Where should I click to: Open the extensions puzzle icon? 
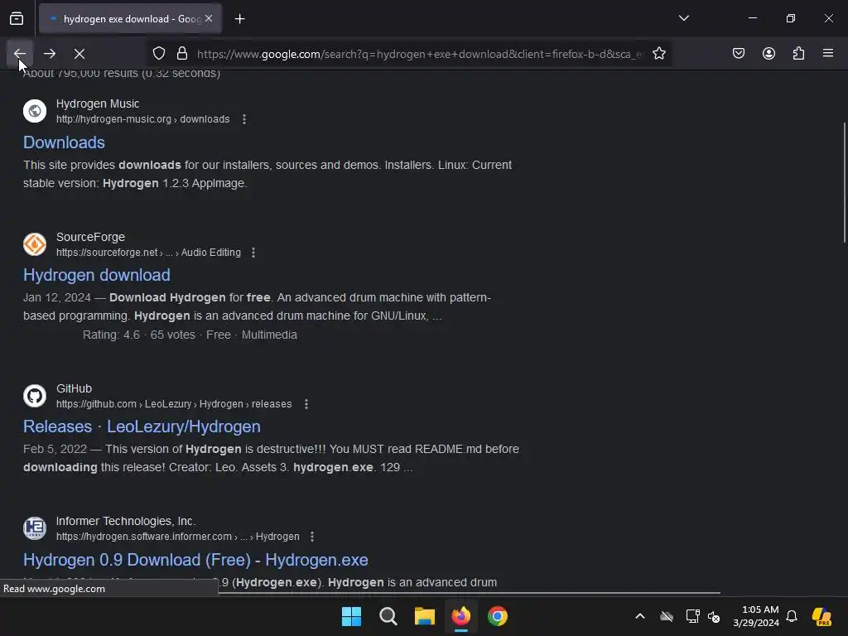(798, 54)
